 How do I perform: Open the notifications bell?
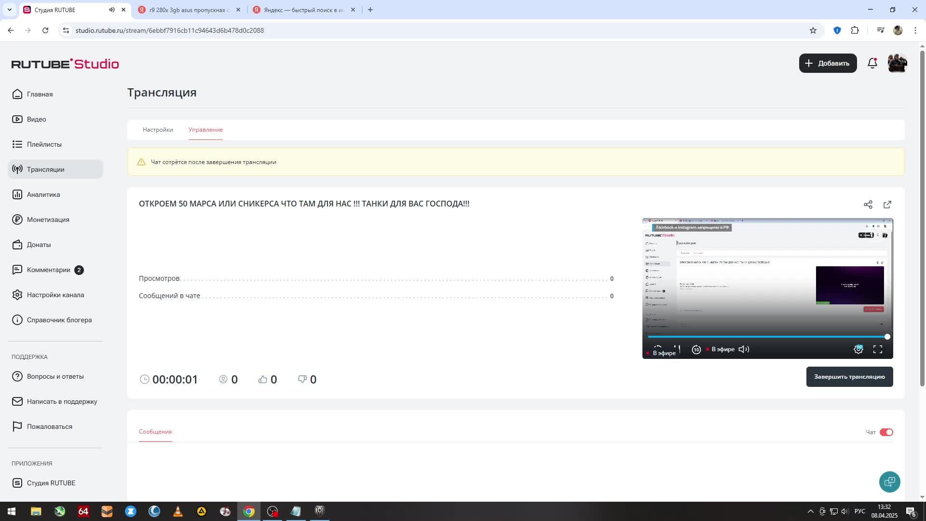pos(872,63)
